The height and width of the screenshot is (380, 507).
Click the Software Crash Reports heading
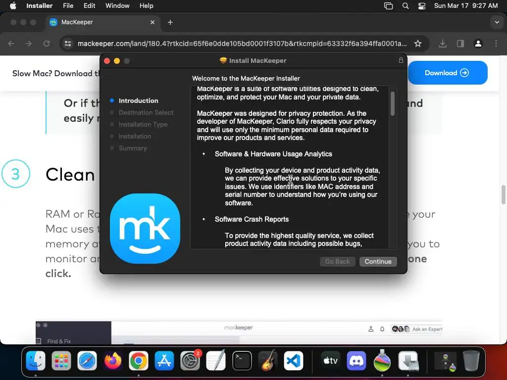point(252,219)
